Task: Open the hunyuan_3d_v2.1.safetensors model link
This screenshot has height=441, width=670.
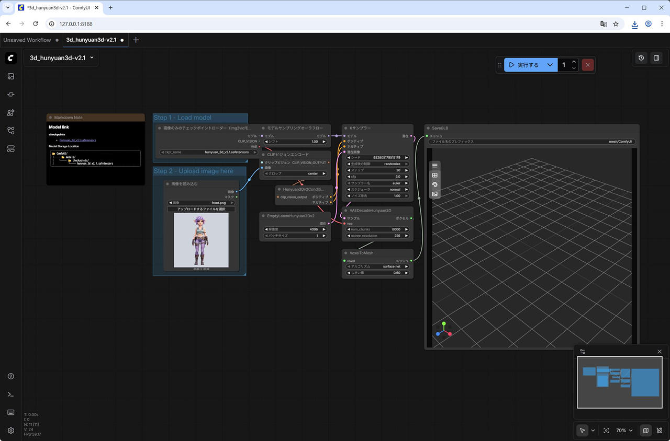Action: 77,140
